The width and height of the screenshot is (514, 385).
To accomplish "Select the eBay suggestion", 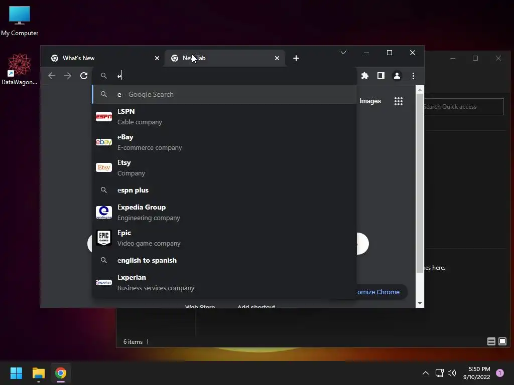I will (224, 142).
